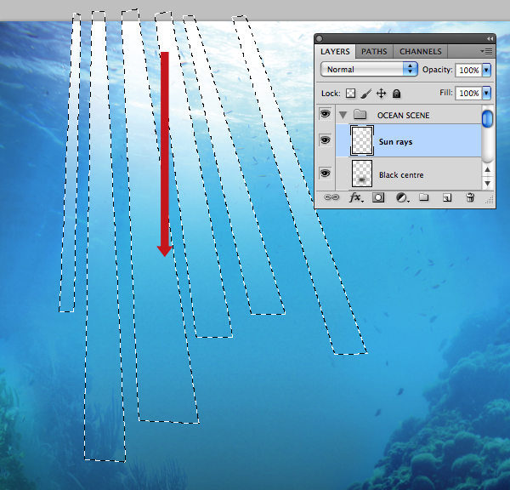This screenshot has height=490, width=510.
Task: Create new fill or adjustment layer
Action: pos(402,197)
